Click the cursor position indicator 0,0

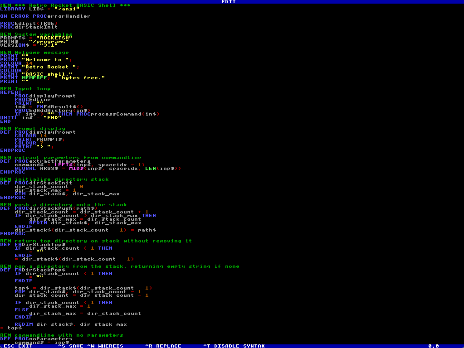pos(434,346)
